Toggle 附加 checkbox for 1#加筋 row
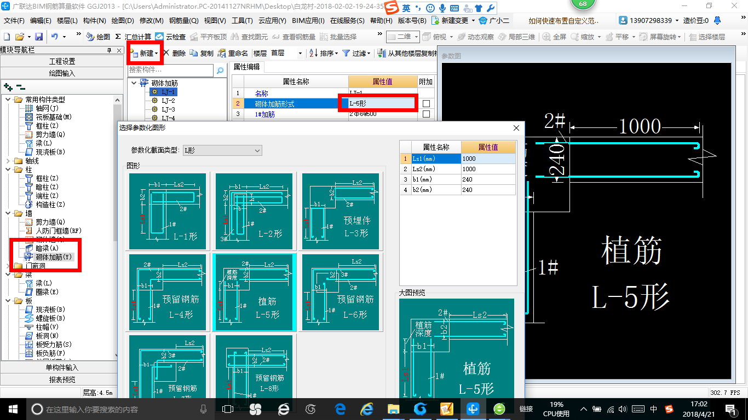The height and width of the screenshot is (420, 748). tap(426, 114)
